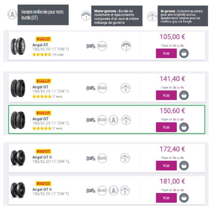Open the 14 avis reviews for Angel ST
Screen dimensions: 214x209
click(58, 54)
